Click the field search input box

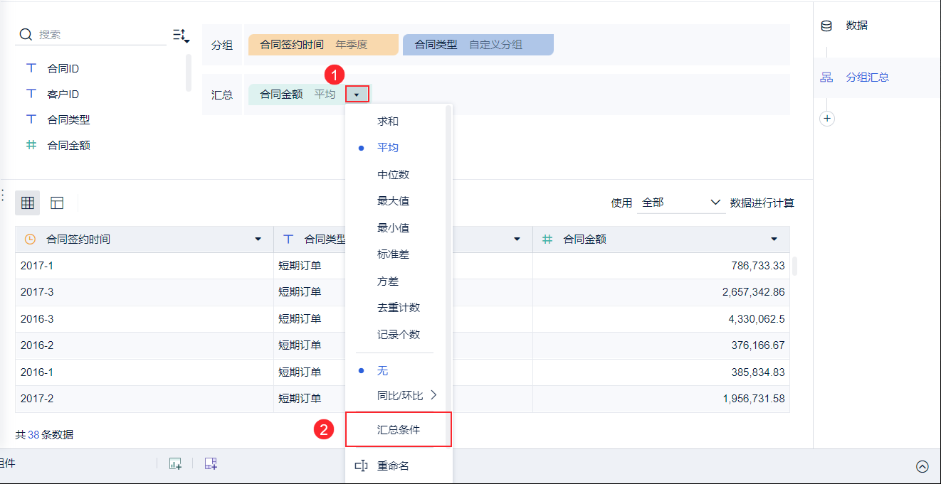coord(100,34)
